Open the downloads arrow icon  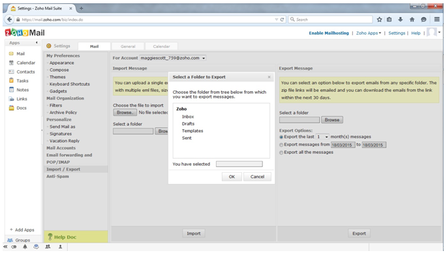click(x=400, y=20)
